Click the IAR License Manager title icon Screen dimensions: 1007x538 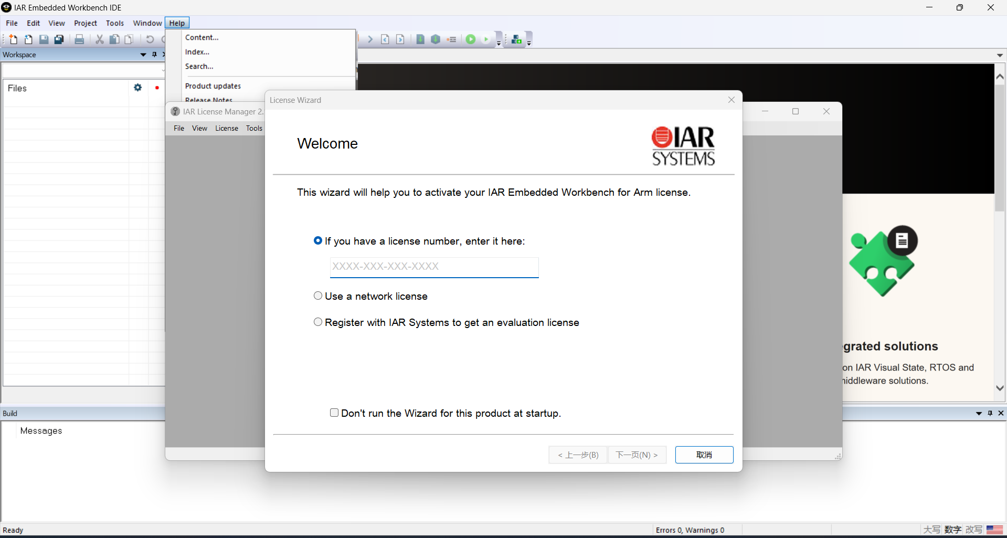coord(175,111)
